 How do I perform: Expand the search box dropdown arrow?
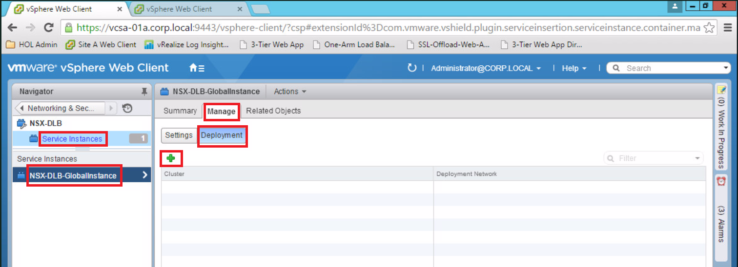tap(726, 68)
